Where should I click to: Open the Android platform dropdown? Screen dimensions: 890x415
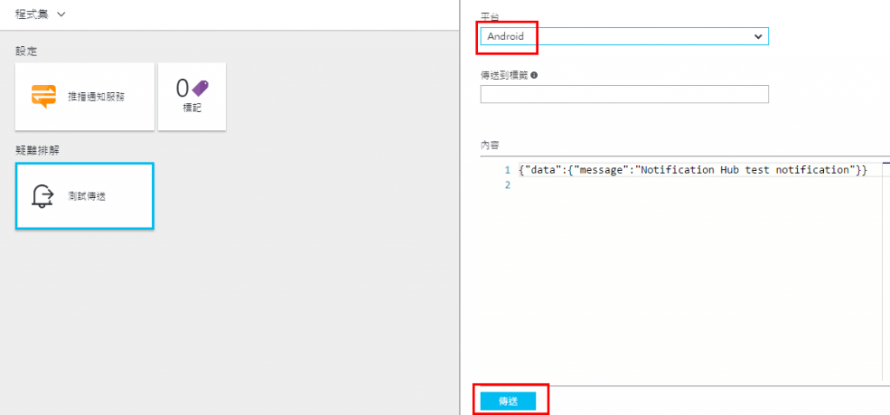tap(624, 36)
